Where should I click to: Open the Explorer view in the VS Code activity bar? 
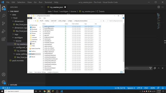3,8
